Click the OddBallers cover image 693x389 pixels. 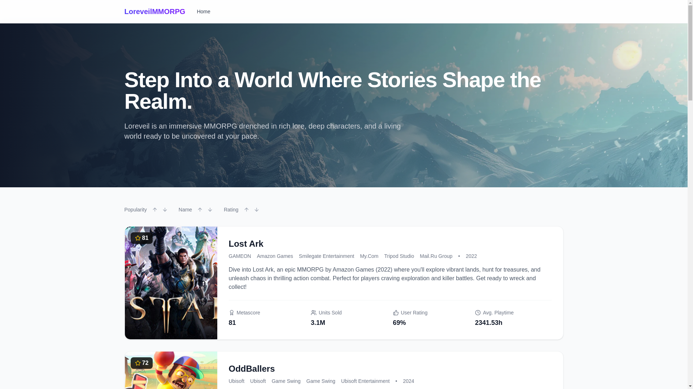pyautogui.click(x=171, y=370)
